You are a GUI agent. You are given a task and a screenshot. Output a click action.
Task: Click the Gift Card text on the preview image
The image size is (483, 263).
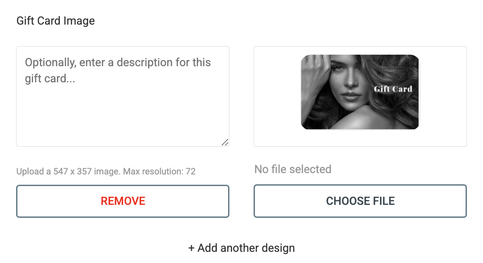click(393, 89)
